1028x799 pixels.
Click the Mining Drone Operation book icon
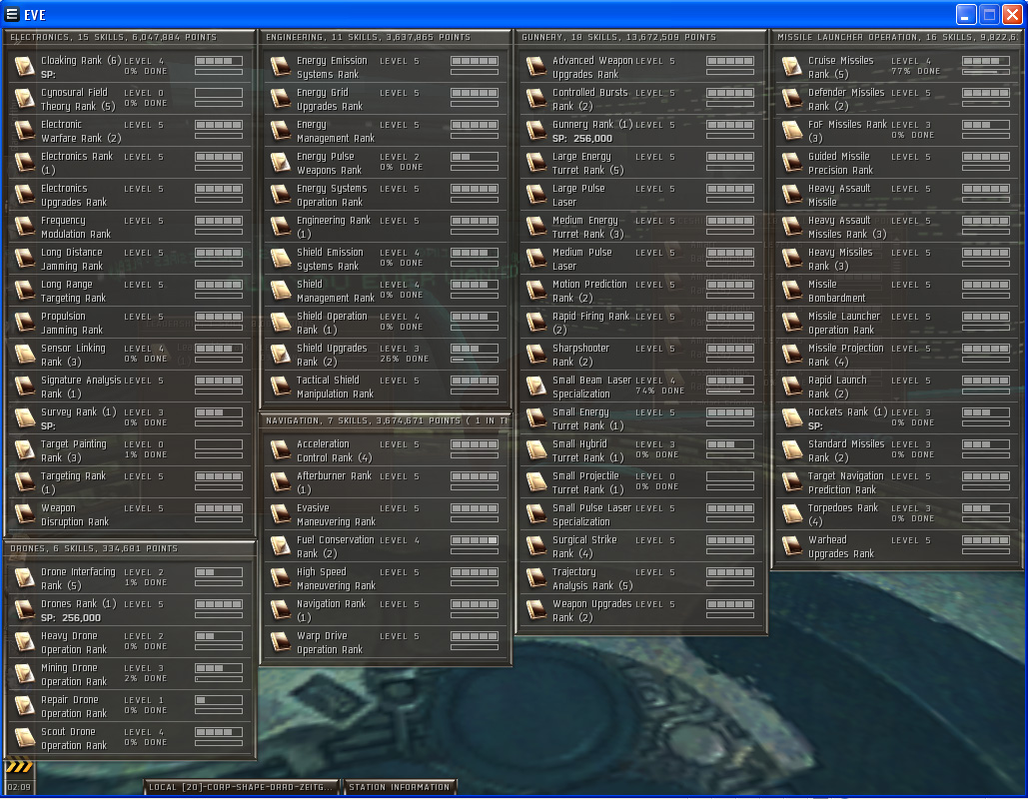pos(24,674)
